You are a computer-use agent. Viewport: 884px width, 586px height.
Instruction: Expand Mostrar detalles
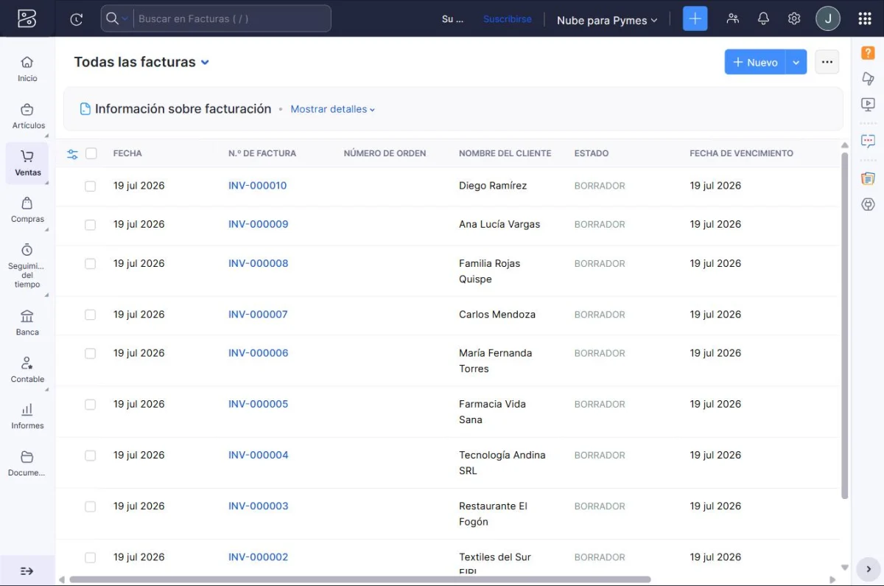(x=333, y=109)
